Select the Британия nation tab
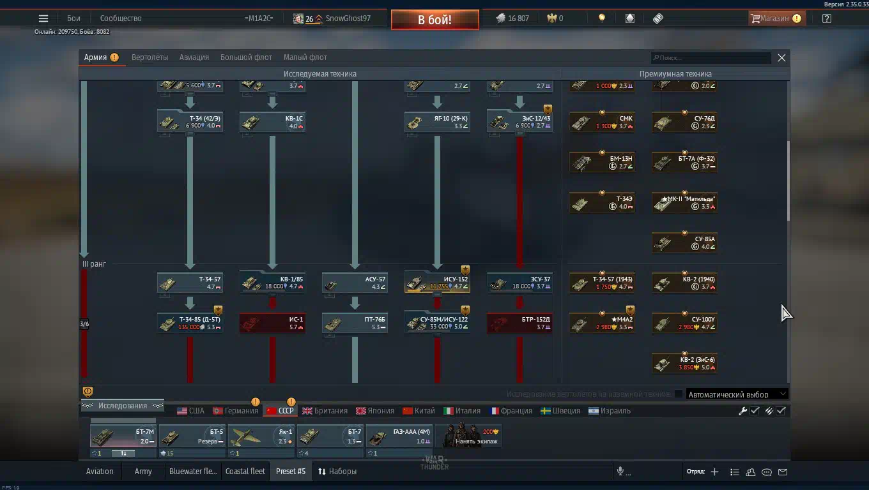The height and width of the screenshot is (490, 869). [325, 411]
